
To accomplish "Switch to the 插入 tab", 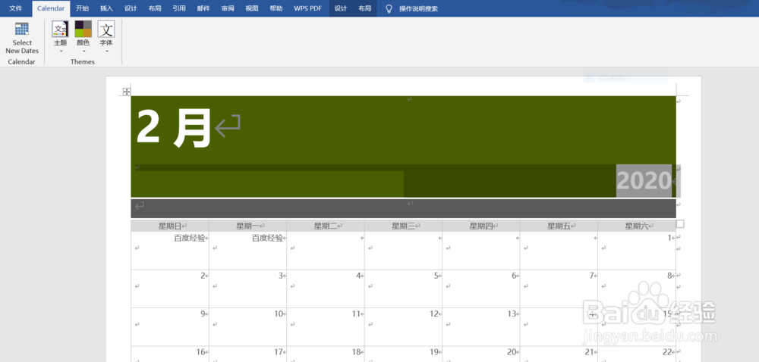I will (106, 8).
